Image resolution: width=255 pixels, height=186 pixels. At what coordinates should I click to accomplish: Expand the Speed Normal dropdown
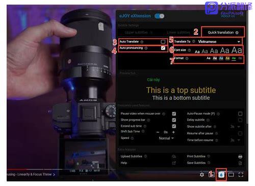pyautogui.click(x=166, y=138)
